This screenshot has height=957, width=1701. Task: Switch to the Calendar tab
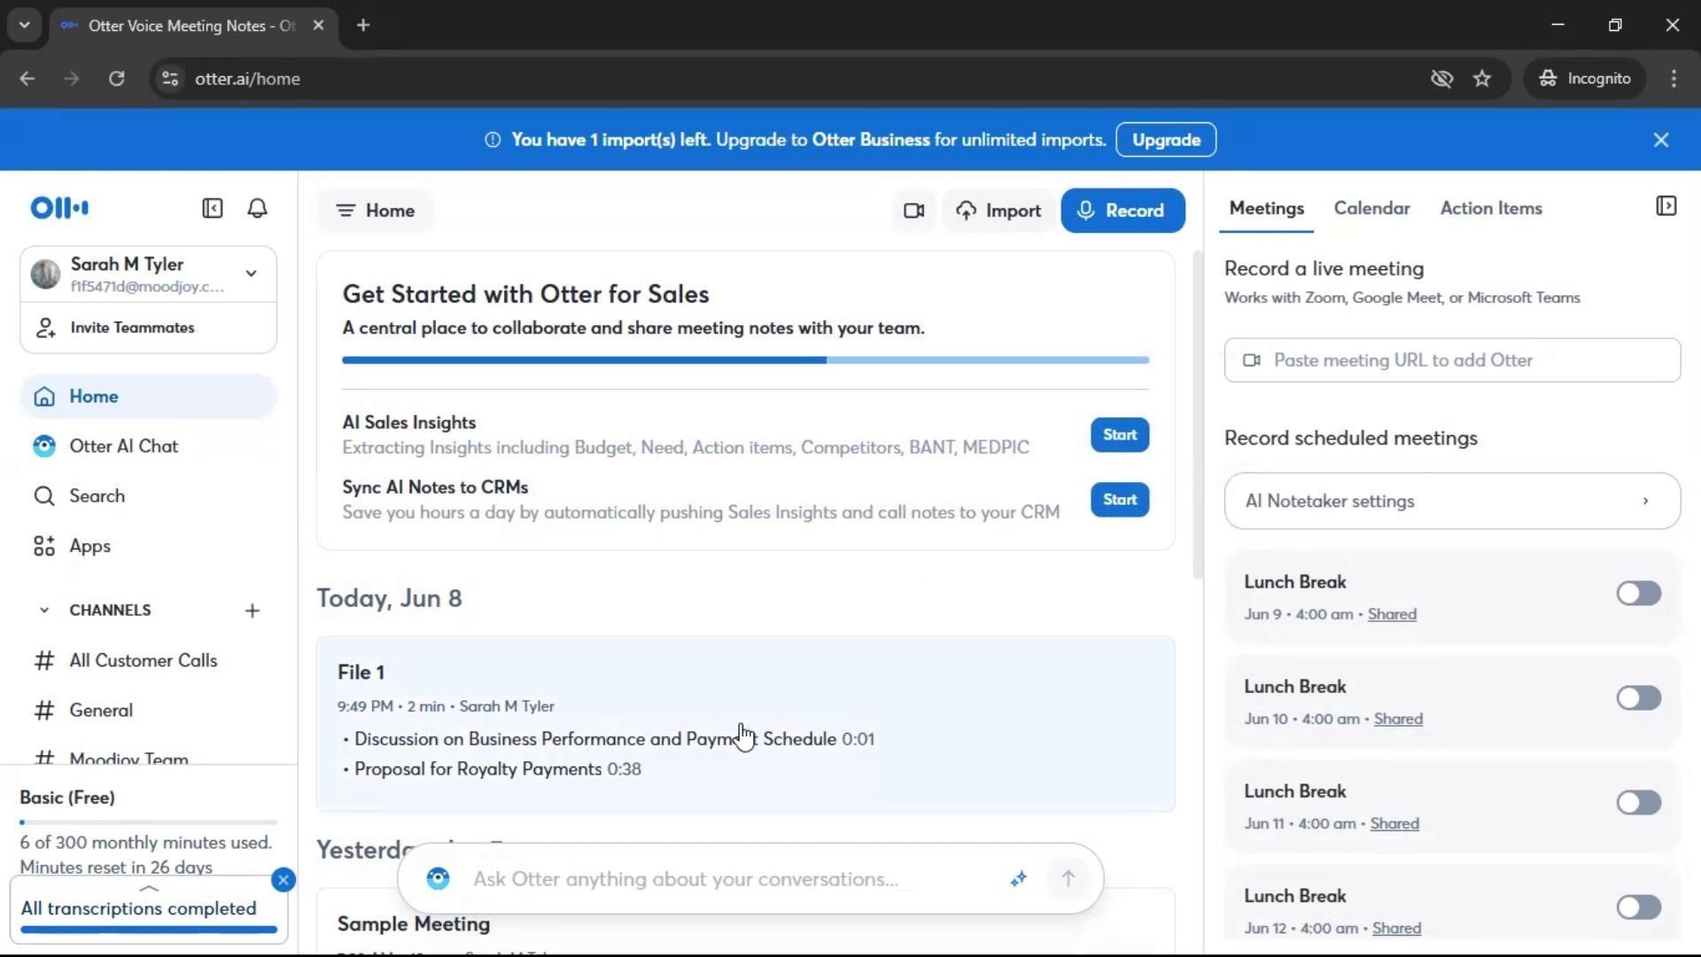tap(1371, 208)
